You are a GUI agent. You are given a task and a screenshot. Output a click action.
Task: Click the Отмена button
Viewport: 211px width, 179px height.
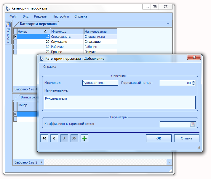pos(187,138)
